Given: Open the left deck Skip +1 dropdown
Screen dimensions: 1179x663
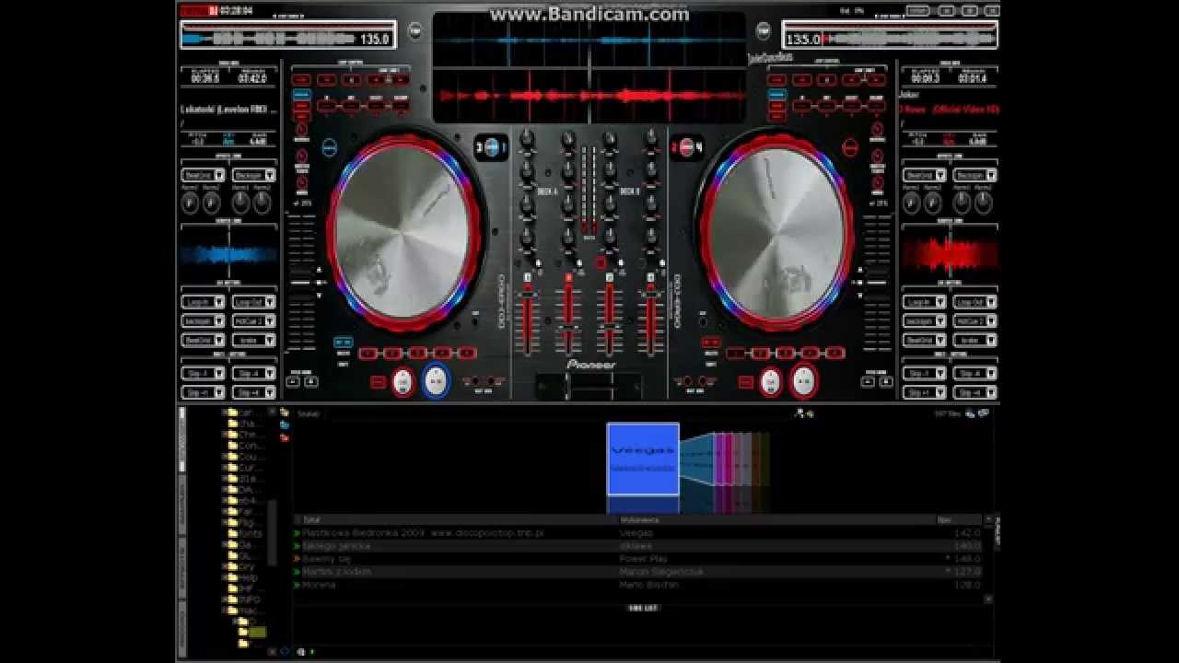Looking at the screenshot, I should click(x=204, y=391).
